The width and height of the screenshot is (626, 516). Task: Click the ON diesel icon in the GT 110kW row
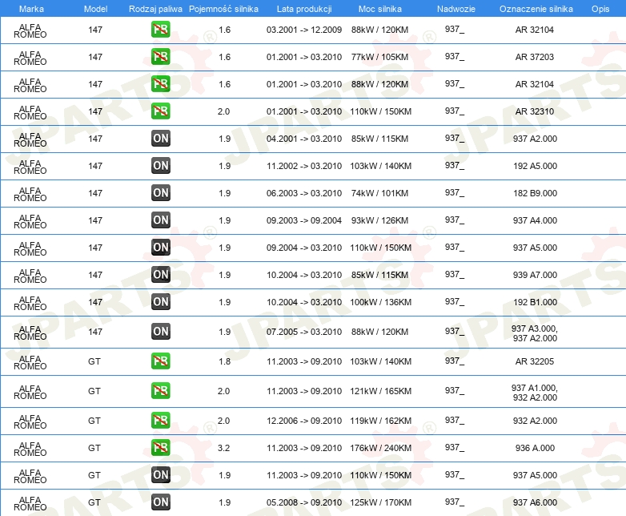click(x=160, y=475)
